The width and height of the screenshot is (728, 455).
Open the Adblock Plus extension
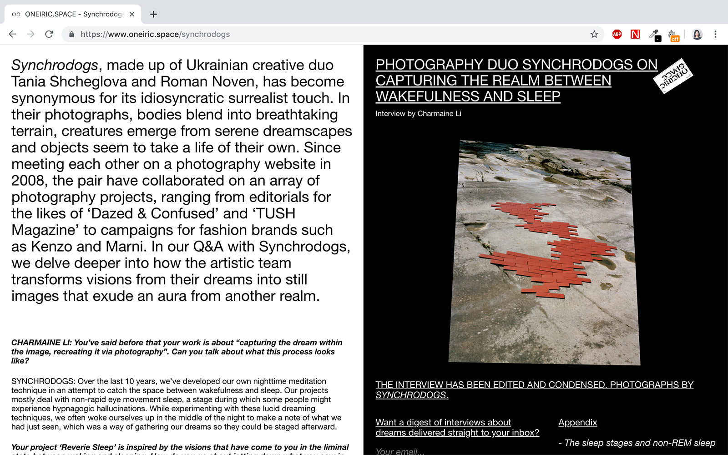(617, 34)
